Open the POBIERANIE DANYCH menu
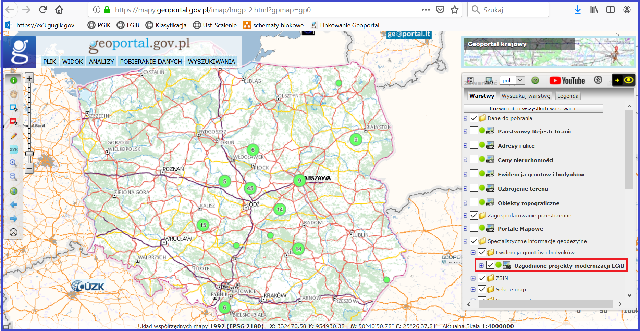The height and width of the screenshot is (331, 640). 151,62
